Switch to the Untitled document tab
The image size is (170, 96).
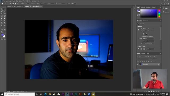pos(14,6)
